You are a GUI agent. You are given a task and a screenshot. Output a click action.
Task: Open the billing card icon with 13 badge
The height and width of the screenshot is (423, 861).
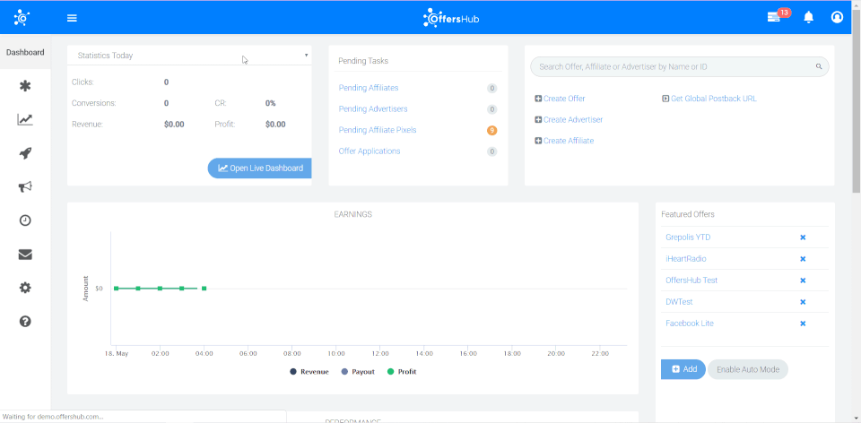coord(774,18)
